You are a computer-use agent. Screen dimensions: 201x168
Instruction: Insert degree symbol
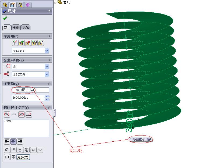13,150
